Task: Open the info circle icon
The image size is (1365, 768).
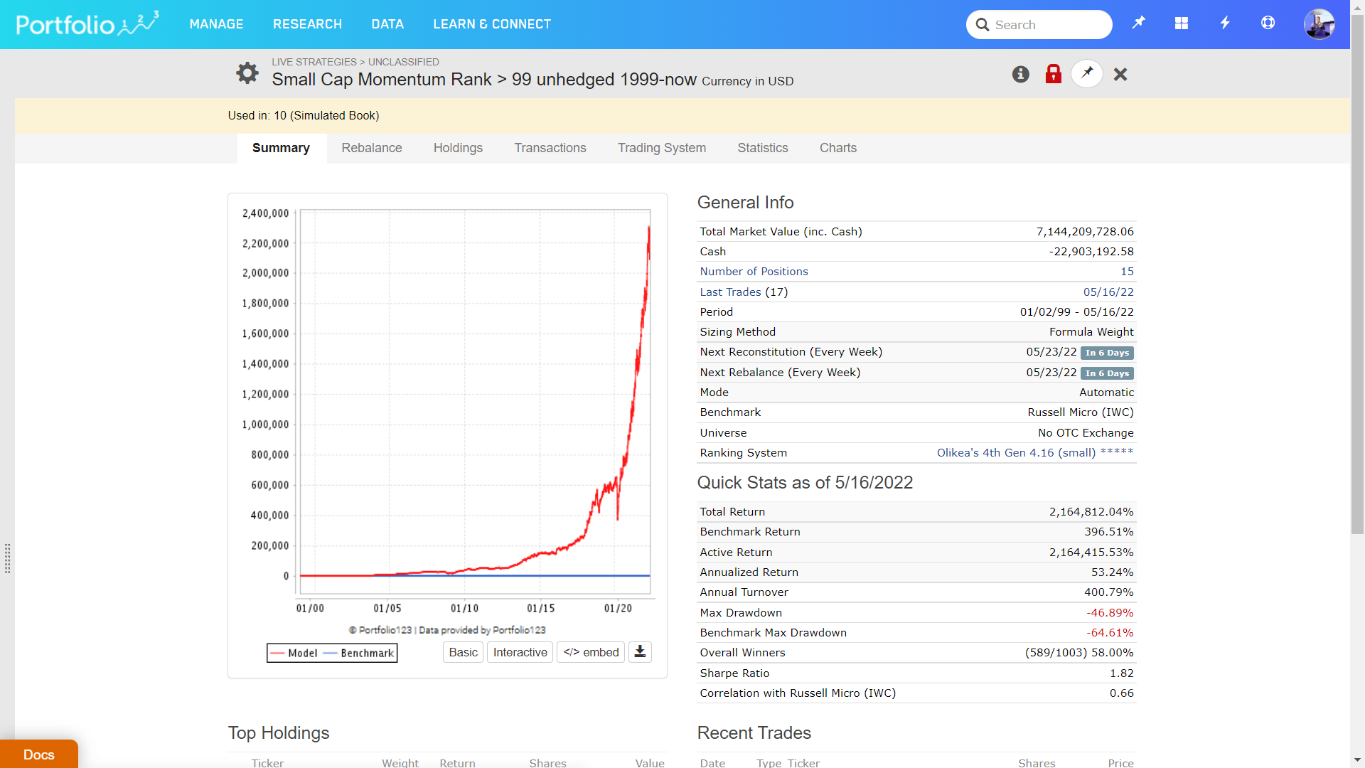Action: tap(1020, 74)
